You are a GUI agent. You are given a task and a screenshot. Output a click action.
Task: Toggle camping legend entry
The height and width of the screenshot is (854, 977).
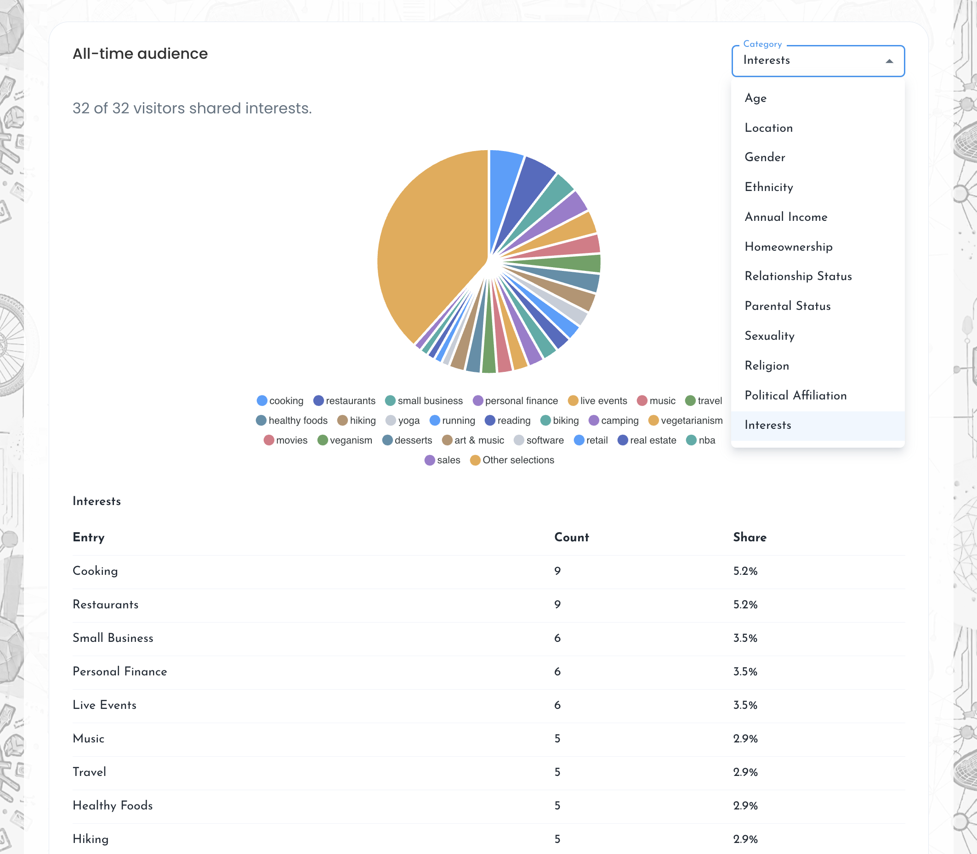[614, 420]
